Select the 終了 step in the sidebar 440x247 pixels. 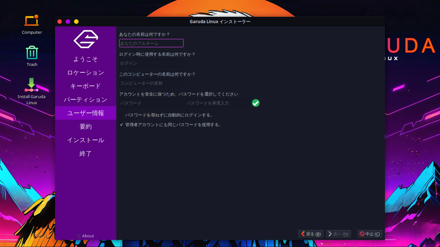point(86,154)
